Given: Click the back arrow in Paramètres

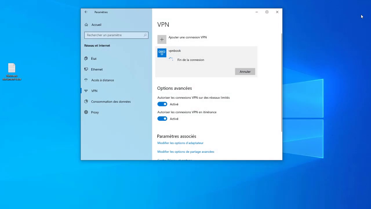Looking at the screenshot, I should [x=86, y=12].
